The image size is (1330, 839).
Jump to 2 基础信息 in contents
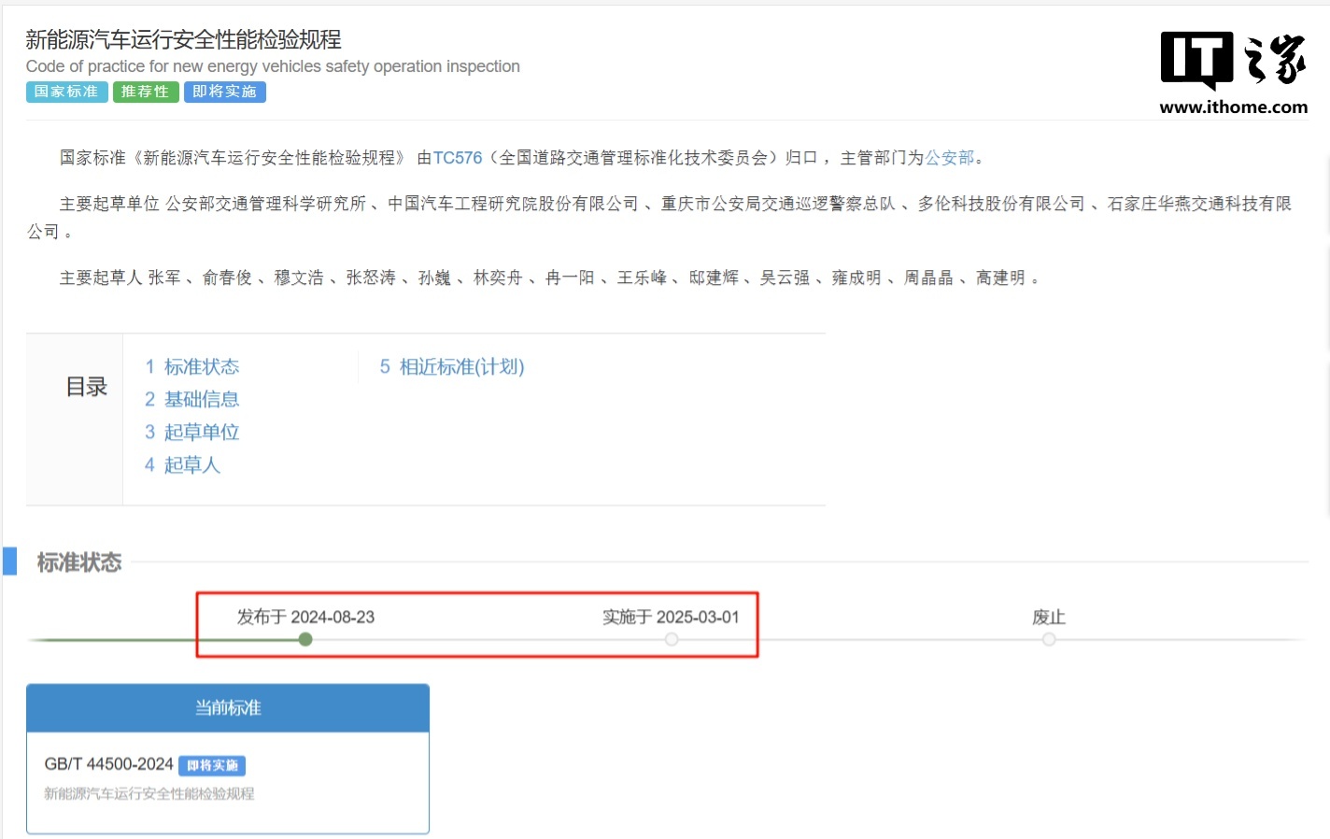192,400
